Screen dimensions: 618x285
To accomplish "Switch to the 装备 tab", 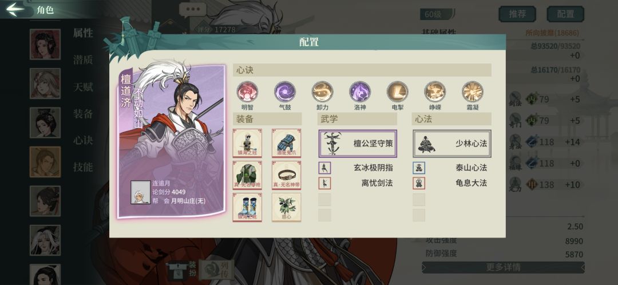I will (x=83, y=114).
